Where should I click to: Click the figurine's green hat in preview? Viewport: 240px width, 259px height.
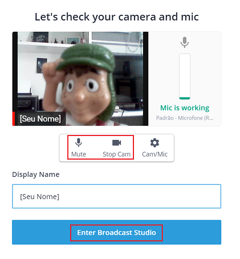pyautogui.click(x=86, y=57)
